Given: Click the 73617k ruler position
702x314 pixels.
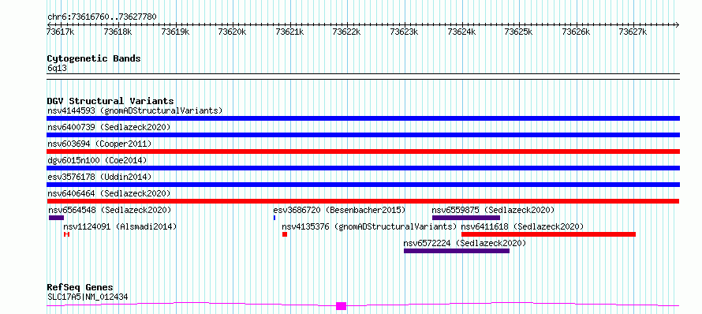Looking at the screenshot, I should pos(61,32).
